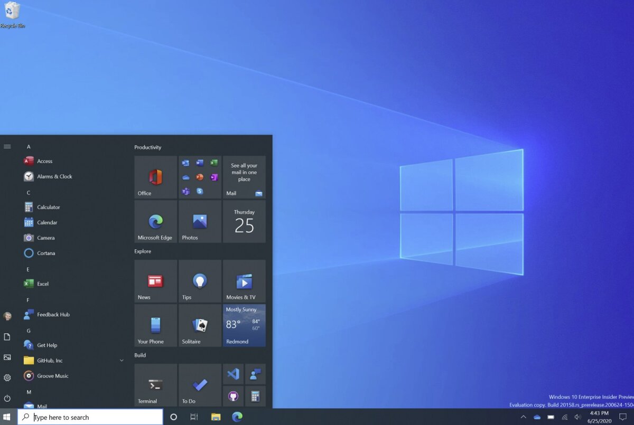
Task: Open the Action Center notifications icon
Action: click(622, 417)
